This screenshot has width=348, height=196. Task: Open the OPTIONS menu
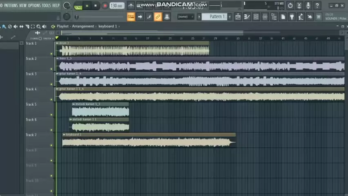click(34, 5)
